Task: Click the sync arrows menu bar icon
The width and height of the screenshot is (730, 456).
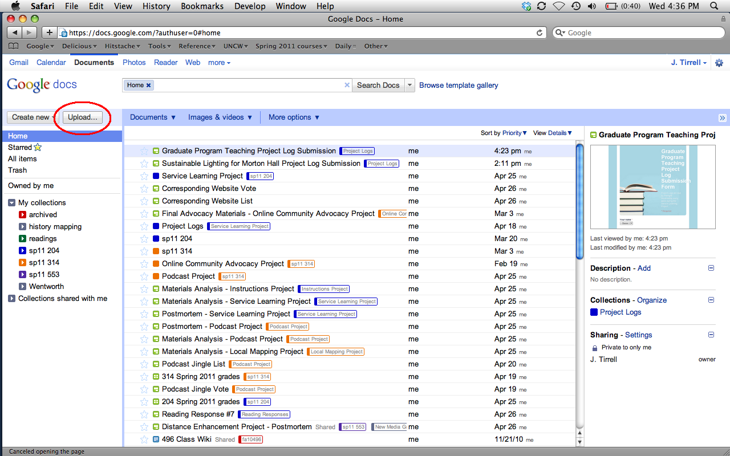Action: 541,6
